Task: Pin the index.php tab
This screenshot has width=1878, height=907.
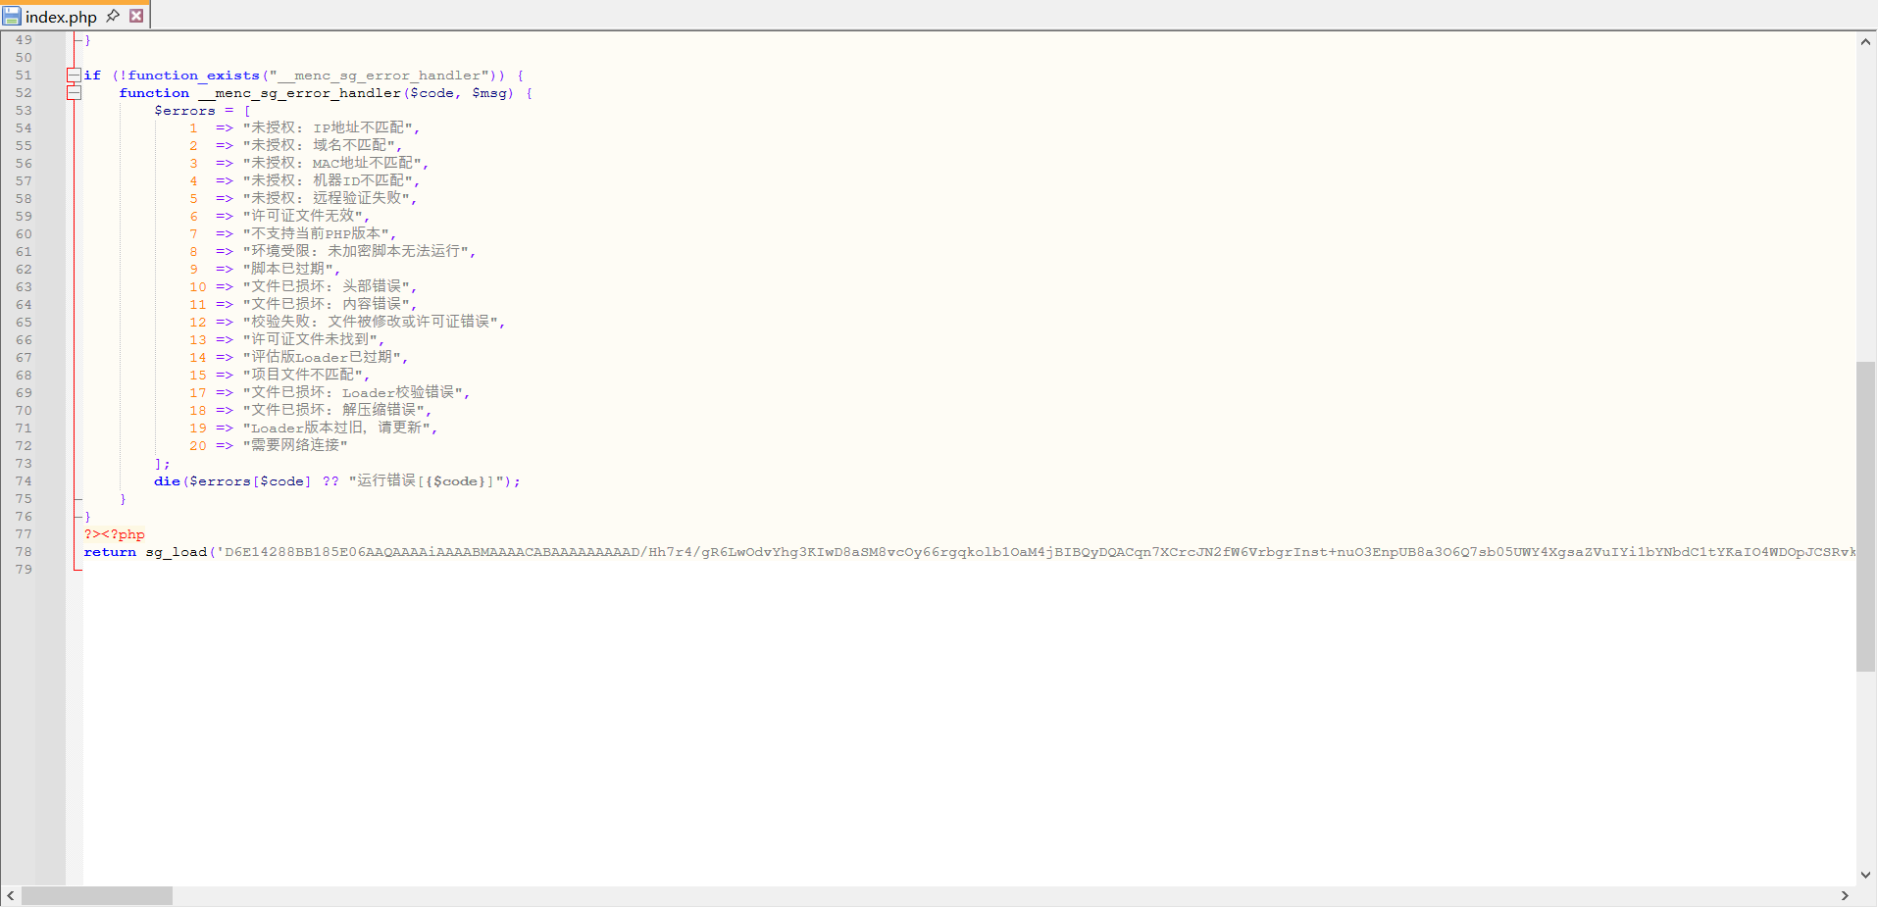Action: coord(113,16)
